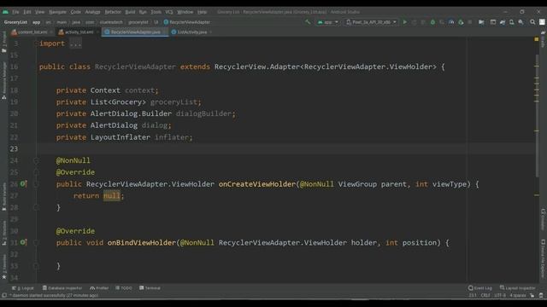The image size is (547, 307).
Task: Click UTF-8 encoding in status bar
Action: click(x=499, y=295)
